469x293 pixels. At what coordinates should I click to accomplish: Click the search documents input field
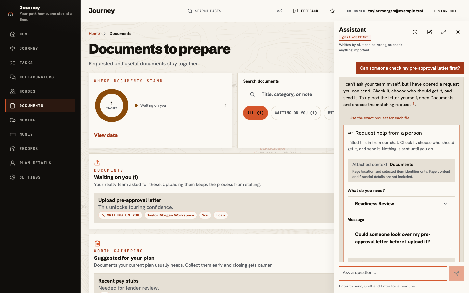(289, 94)
